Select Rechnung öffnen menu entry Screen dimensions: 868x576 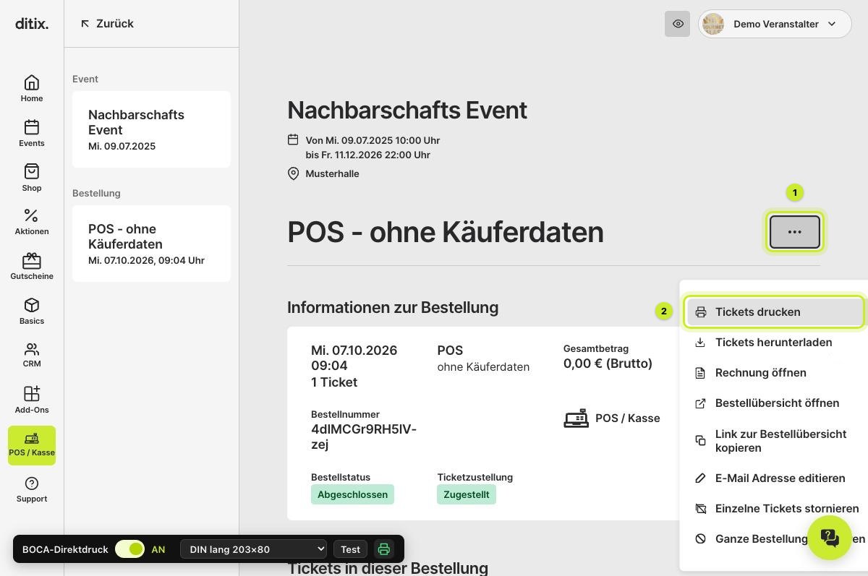tap(775, 373)
